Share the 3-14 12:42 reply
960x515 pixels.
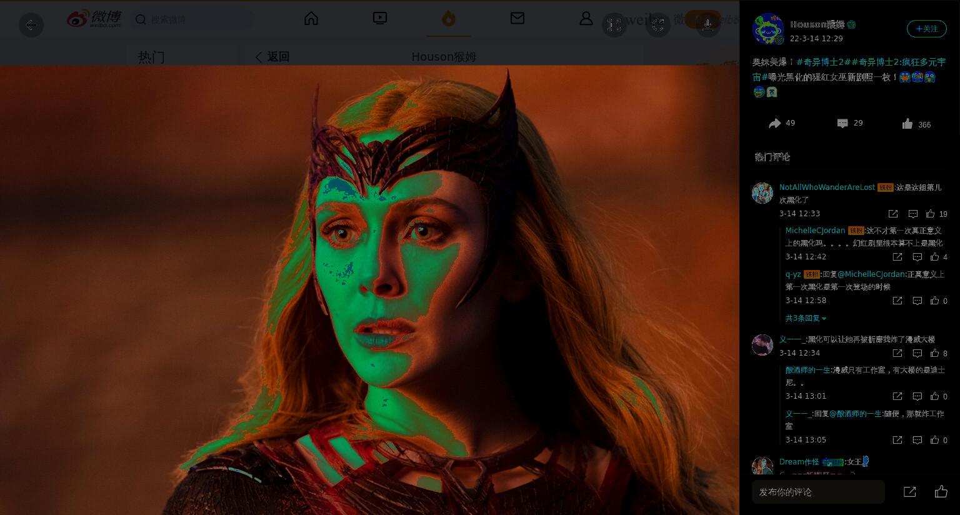pos(897,257)
